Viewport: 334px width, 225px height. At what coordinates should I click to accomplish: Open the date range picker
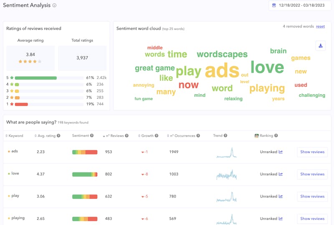[299, 5]
